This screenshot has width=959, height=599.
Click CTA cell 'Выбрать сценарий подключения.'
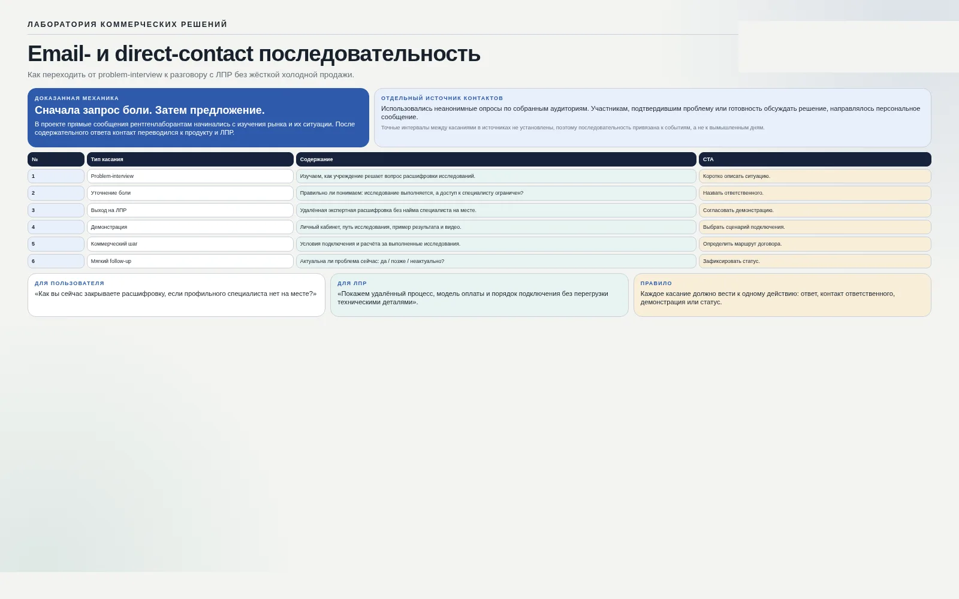tap(815, 227)
